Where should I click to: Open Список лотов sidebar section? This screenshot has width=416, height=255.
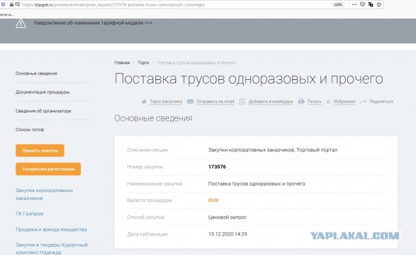point(30,130)
